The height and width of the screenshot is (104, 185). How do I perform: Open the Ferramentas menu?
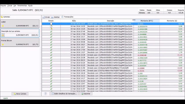(x=22, y=5)
